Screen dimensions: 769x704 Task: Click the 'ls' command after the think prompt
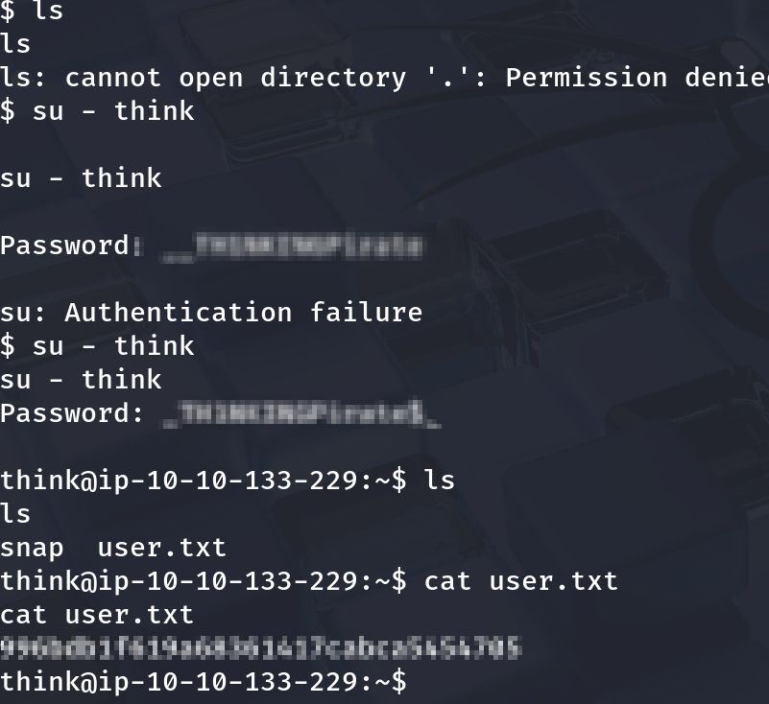(439, 481)
